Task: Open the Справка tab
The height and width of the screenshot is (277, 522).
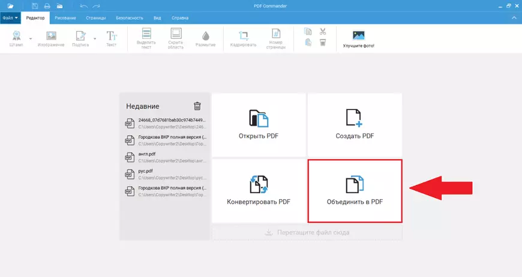Action: [180, 18]
